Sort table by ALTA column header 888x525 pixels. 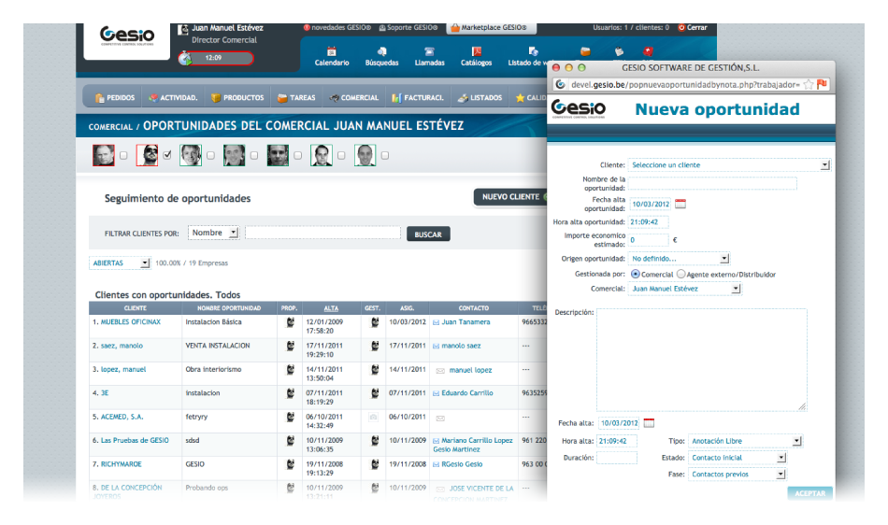coord(331,308)
